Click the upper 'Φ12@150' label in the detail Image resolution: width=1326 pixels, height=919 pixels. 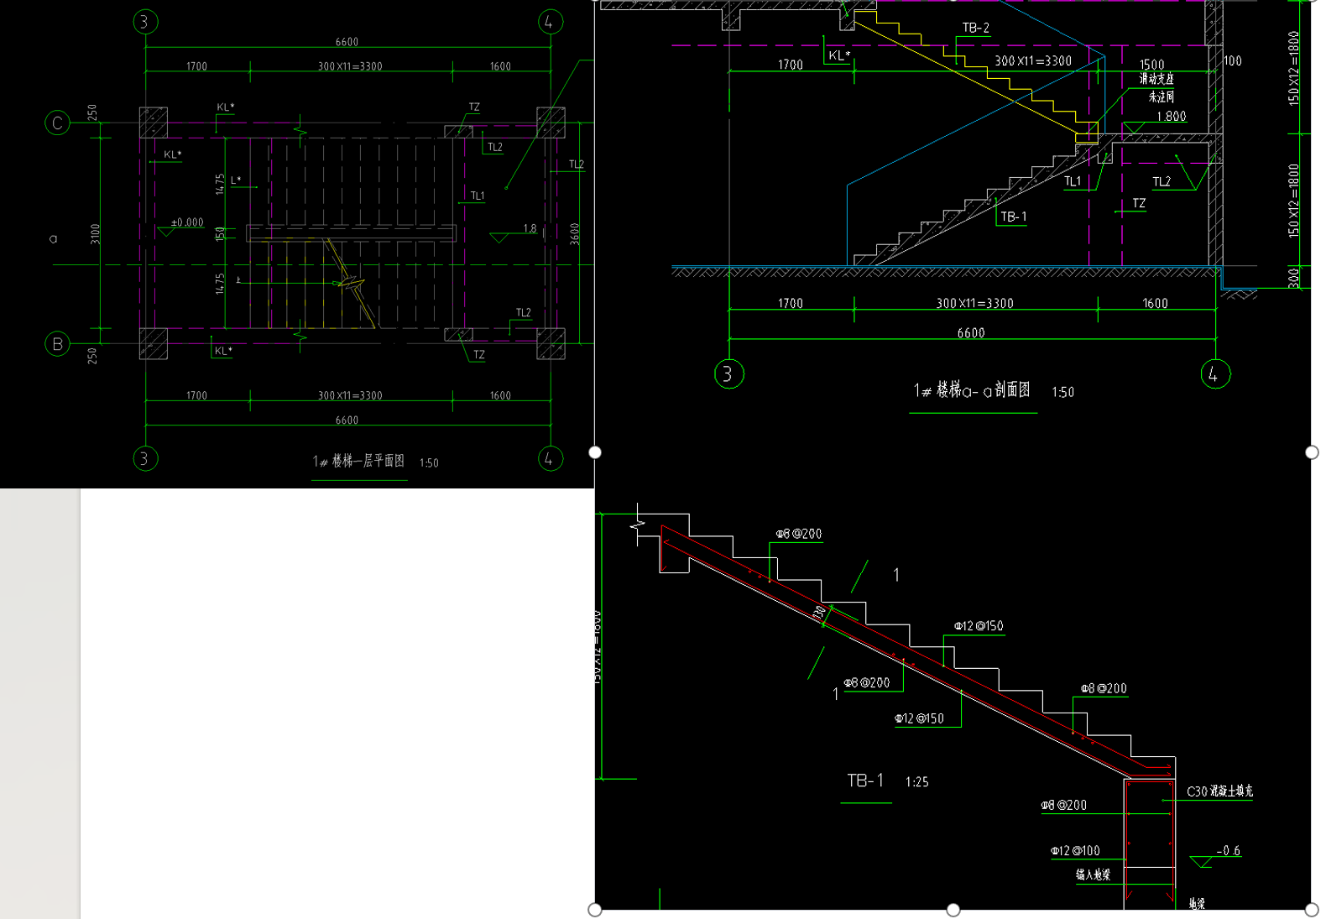[x=979, y=626]
